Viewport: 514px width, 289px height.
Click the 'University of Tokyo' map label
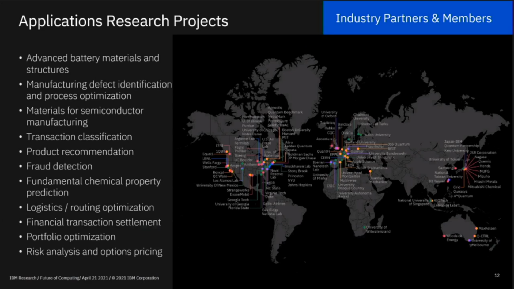click(x=444, y=159)
